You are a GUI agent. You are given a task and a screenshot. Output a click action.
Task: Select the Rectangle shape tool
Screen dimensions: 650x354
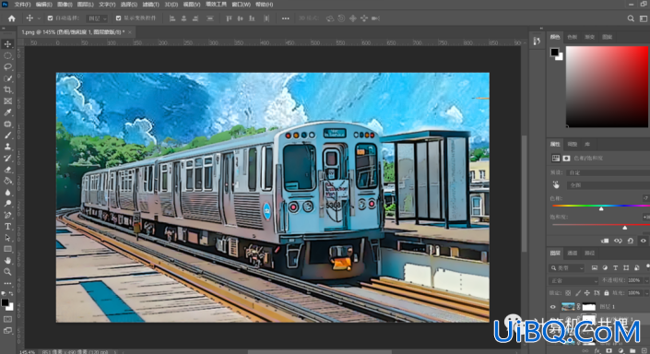click(7, 249)
